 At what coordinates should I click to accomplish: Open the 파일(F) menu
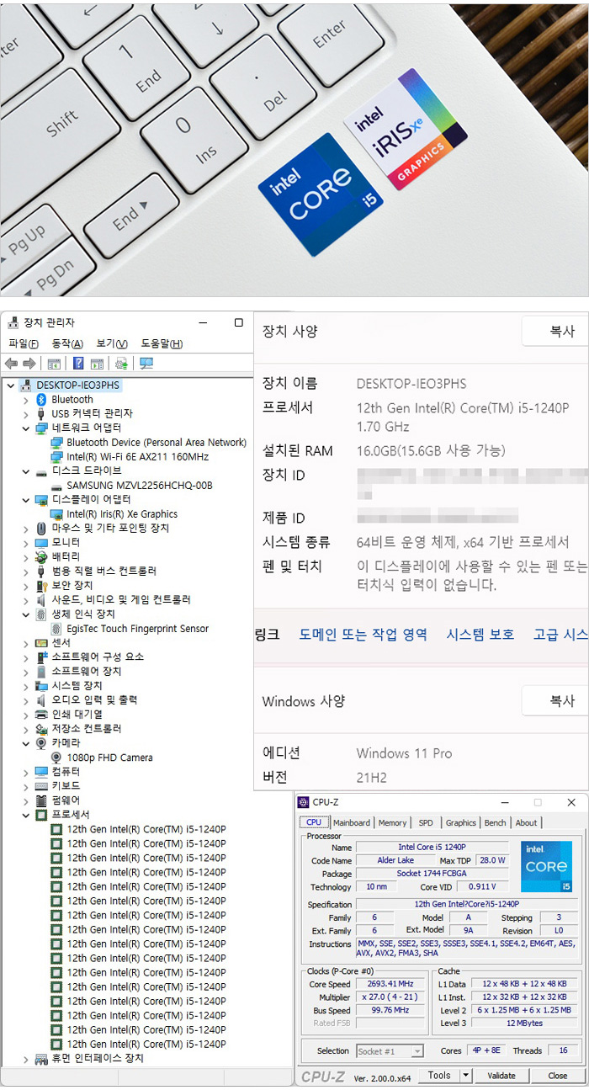24,343
